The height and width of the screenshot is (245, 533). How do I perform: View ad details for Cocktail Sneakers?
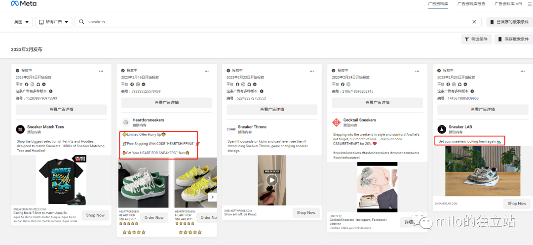(x=378, y=102)
